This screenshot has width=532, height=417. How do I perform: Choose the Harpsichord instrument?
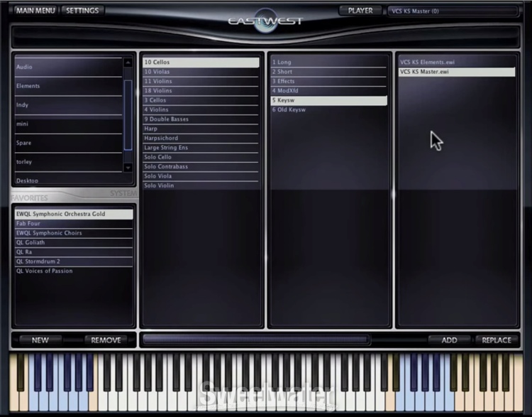click(x=201, y=139)
